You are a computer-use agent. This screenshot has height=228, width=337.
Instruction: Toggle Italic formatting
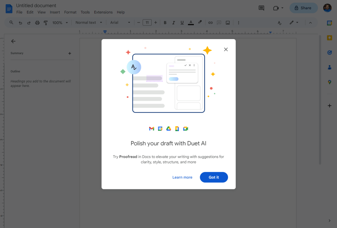click(173, 23)
